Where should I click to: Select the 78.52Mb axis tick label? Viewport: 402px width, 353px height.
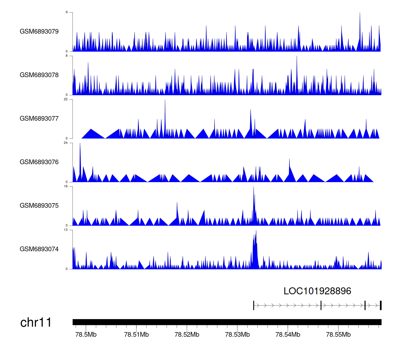[x=187, y=335]
